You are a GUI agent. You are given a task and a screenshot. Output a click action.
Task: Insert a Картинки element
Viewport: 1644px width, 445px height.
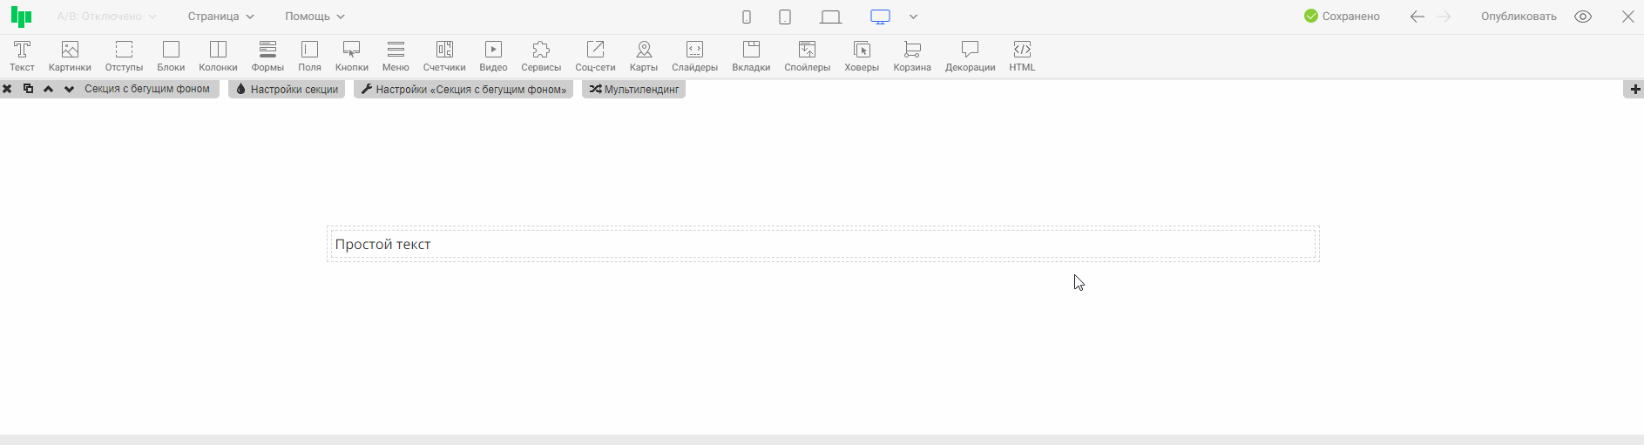click(70, 56)
